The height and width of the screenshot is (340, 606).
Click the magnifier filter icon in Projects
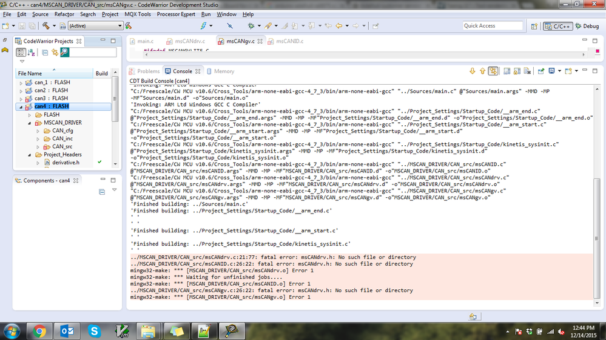(64, 52)
